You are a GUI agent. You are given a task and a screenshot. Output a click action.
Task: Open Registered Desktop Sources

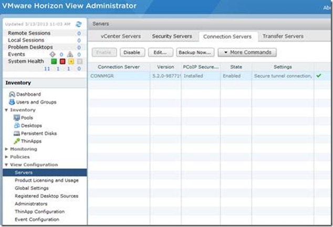pos(47,196)
